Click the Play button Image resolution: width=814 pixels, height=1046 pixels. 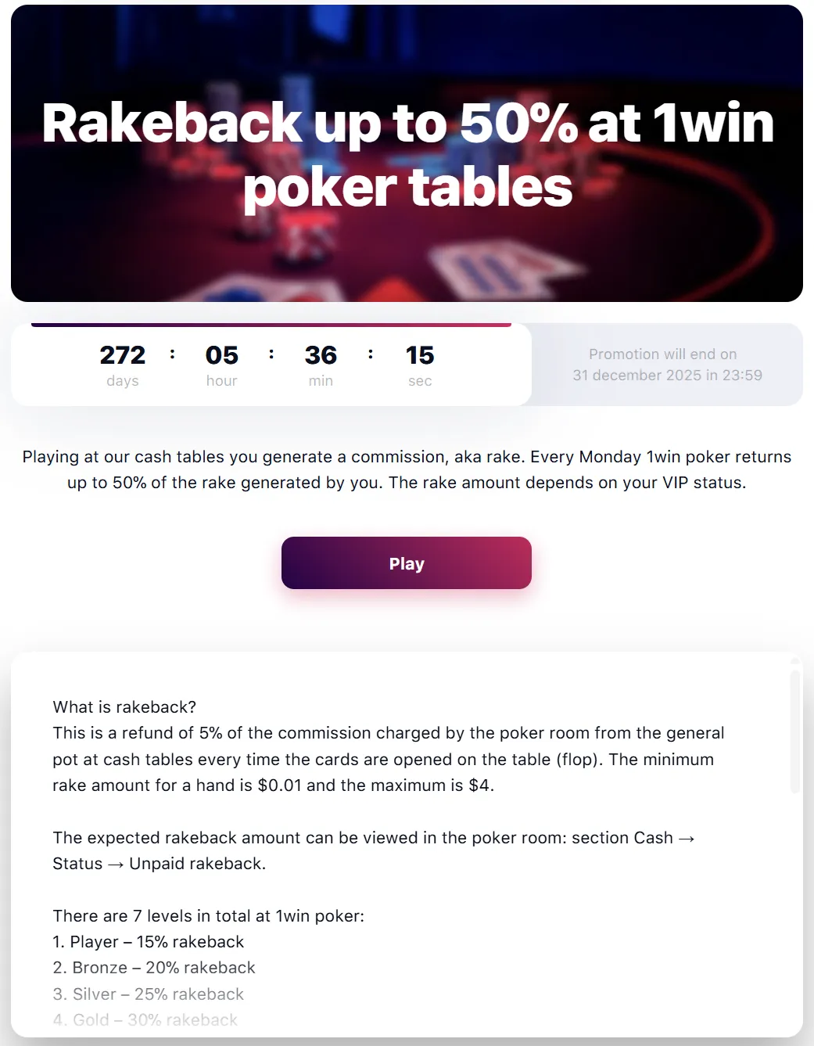click(x=406, y=563)
